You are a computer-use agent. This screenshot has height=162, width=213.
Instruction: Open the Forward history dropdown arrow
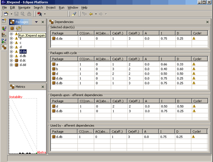pos(106,14)
